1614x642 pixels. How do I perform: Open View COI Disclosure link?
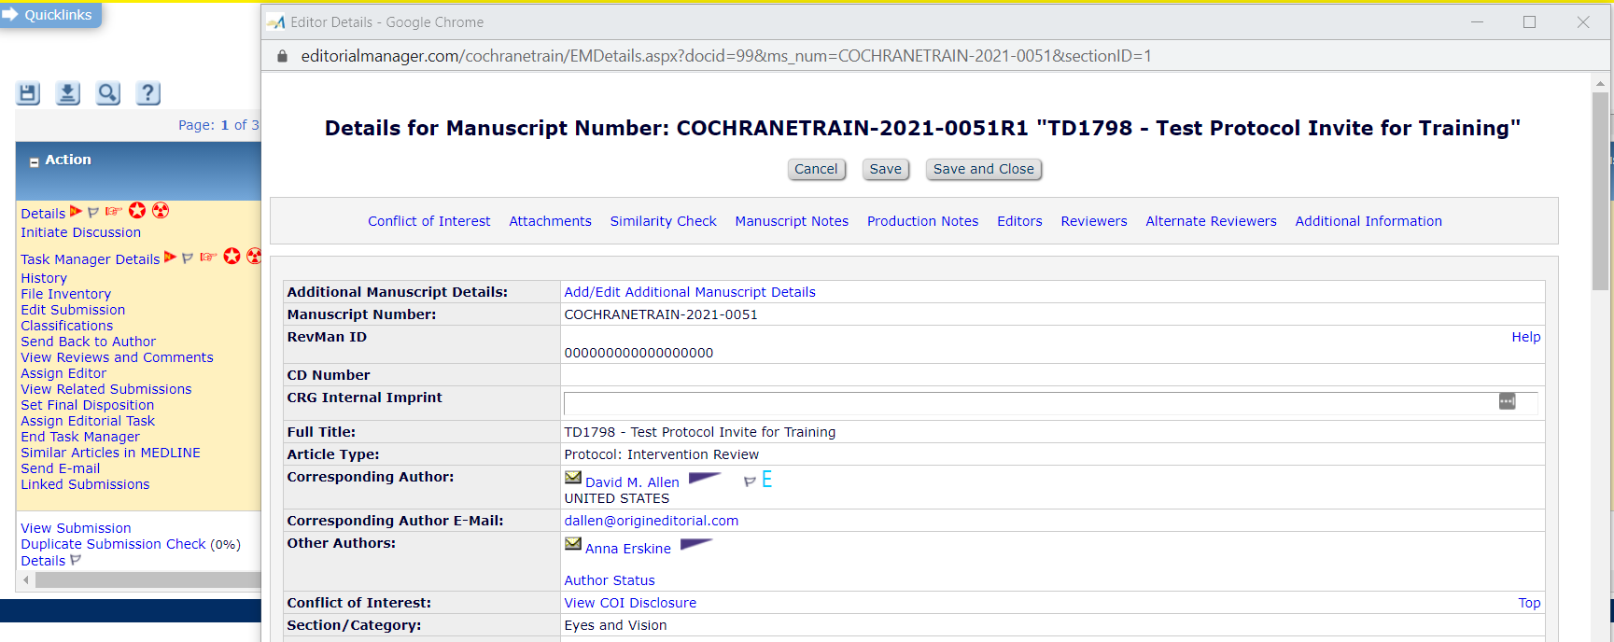pos(630,603)
